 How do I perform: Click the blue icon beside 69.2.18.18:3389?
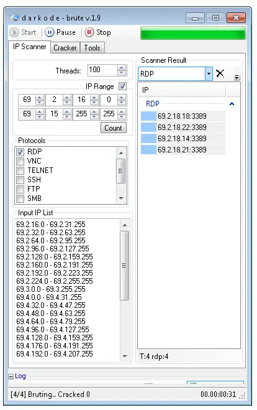click(148, 116)
